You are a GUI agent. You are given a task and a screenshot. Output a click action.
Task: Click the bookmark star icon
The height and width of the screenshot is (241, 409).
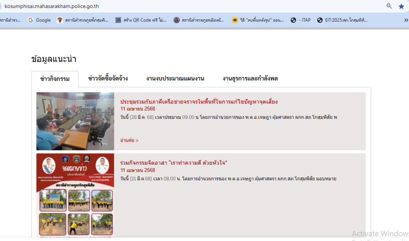pyautogui.click(x=401, y=6)
